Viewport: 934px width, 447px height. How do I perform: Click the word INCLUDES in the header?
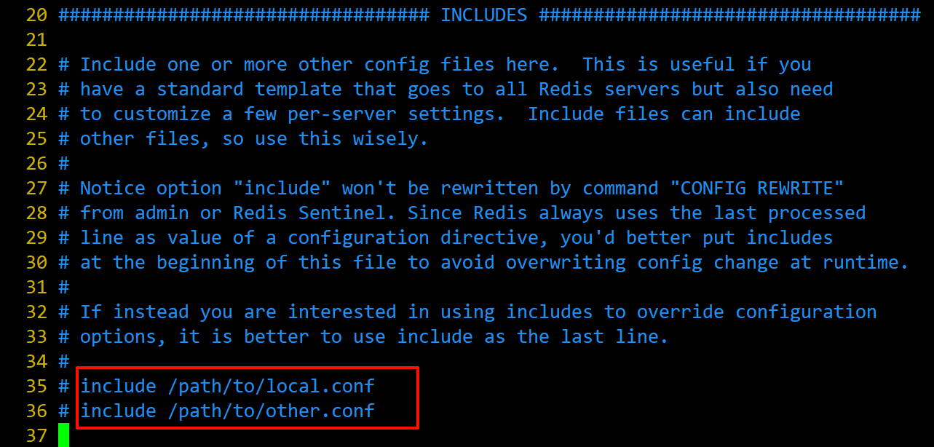point(484,15)
